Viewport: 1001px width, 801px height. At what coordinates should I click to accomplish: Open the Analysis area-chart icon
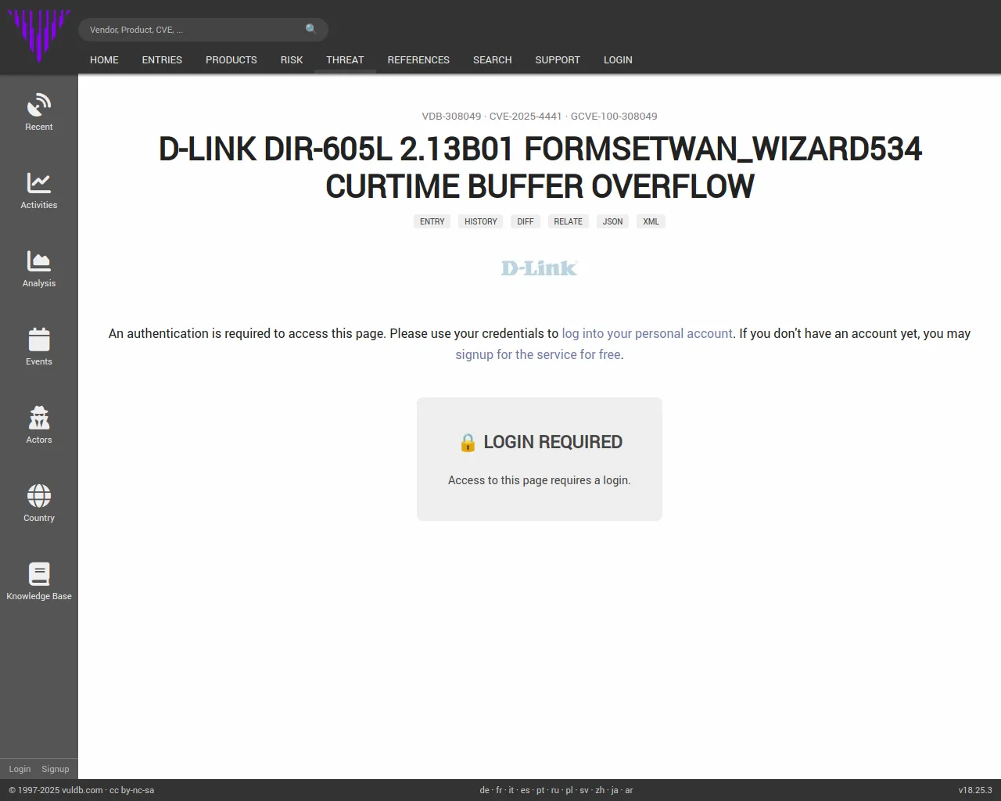click(x=39, y=261)
